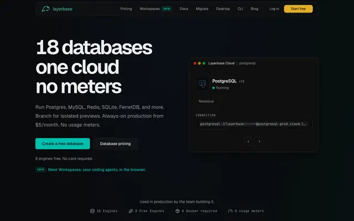354x221 pixels.
Task: Click the Log in link
Action: pos(274,9)
